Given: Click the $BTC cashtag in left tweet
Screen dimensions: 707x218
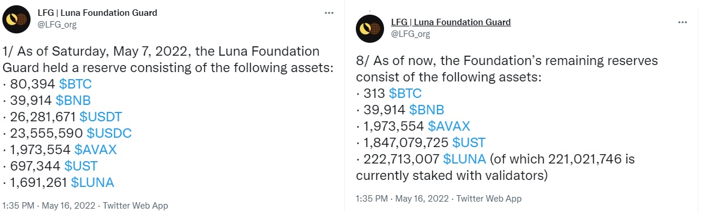Looking at the screenshot, I should tap(75, 84).
